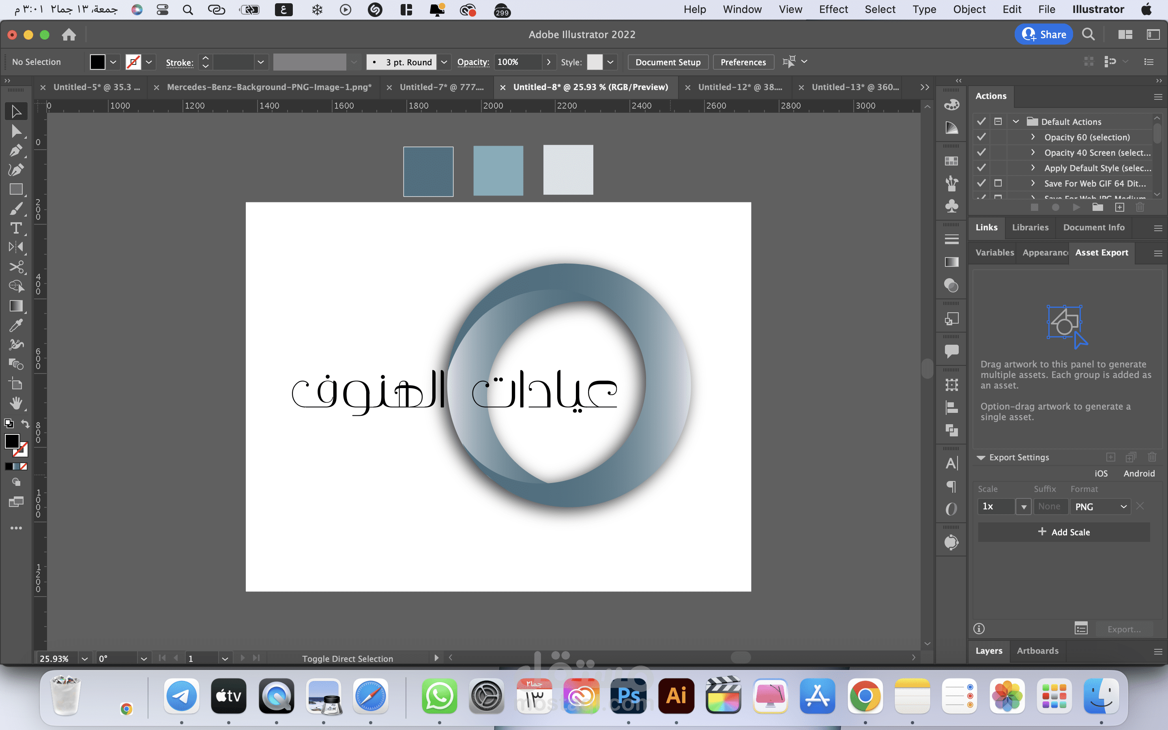Click the Home icon
This screenshot has height=730, width=1168.
(69, 35)
